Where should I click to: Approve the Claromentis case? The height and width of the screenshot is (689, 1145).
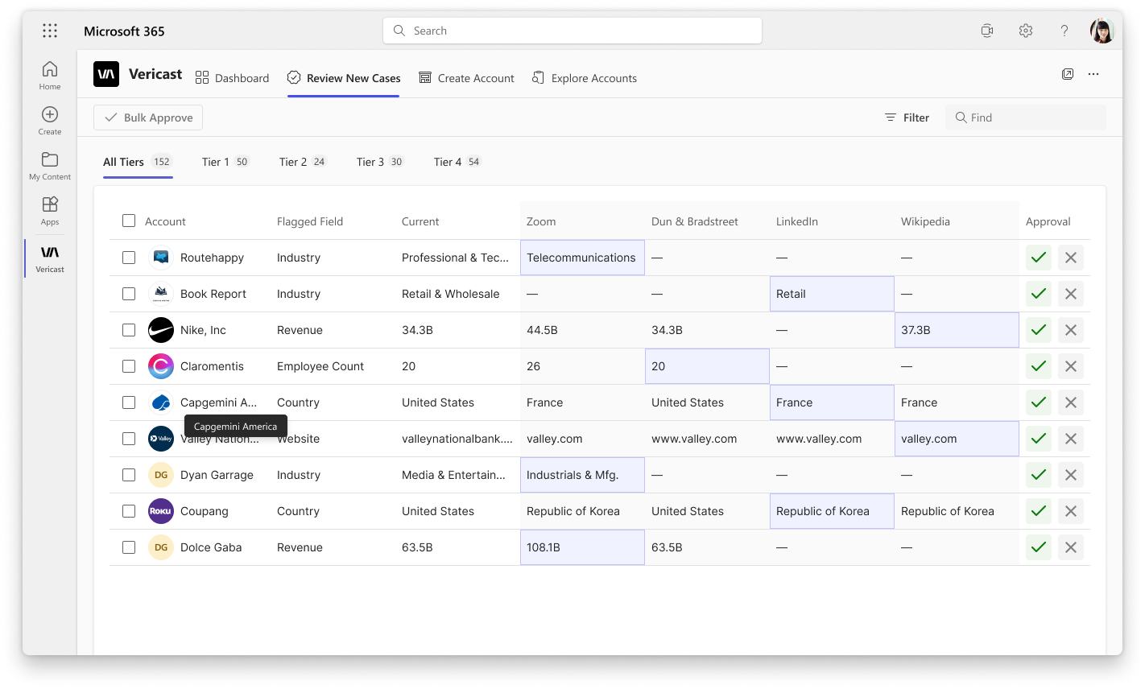1039,366
